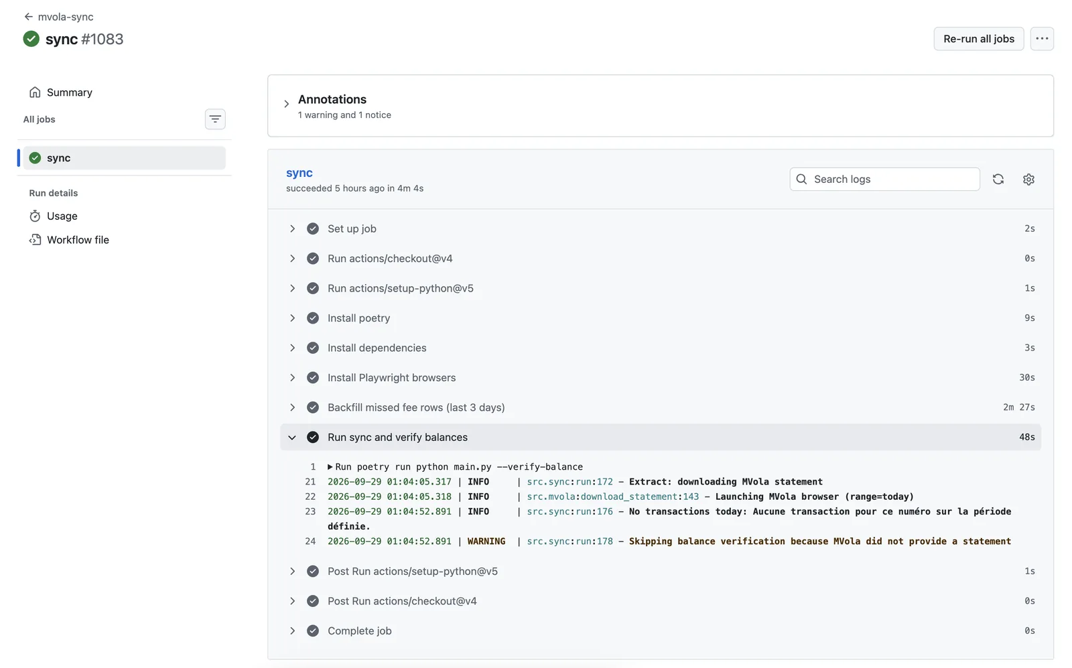Click check icon for Post Run actions/checkout@v4
Image resolution: width=1072 pixels, height=668 pixels.
313,601
